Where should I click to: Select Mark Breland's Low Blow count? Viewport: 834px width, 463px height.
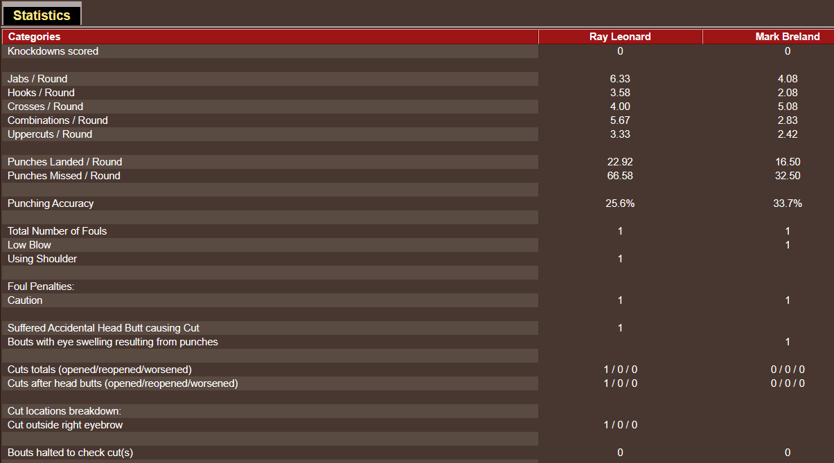pyautogui.click(x=788, y=245)
